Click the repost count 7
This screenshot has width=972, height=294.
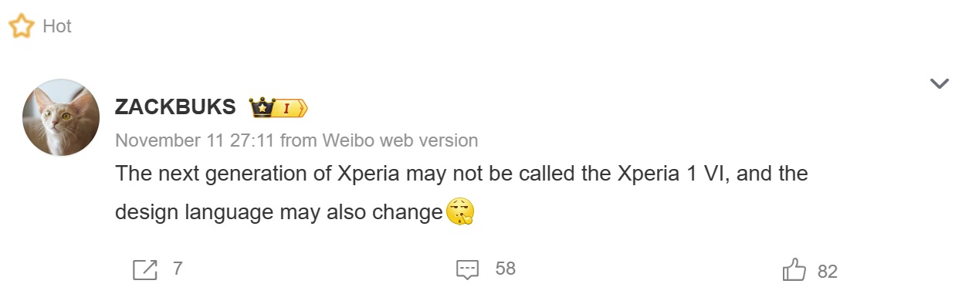coord(178,269)
